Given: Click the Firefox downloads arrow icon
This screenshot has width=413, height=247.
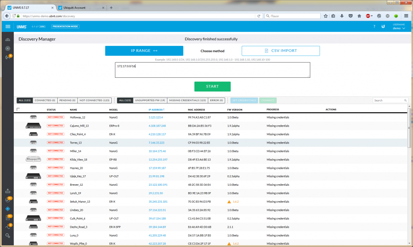Looking at the screenshot, I should click(x=342, y=16).
